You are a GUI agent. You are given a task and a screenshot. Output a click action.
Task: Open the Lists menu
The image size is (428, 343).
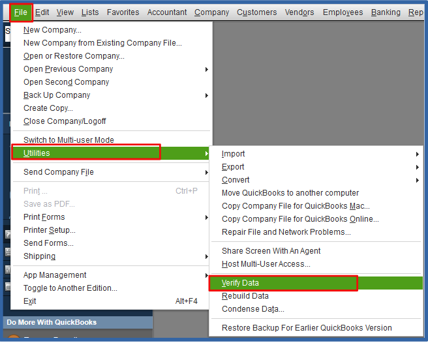90,12
